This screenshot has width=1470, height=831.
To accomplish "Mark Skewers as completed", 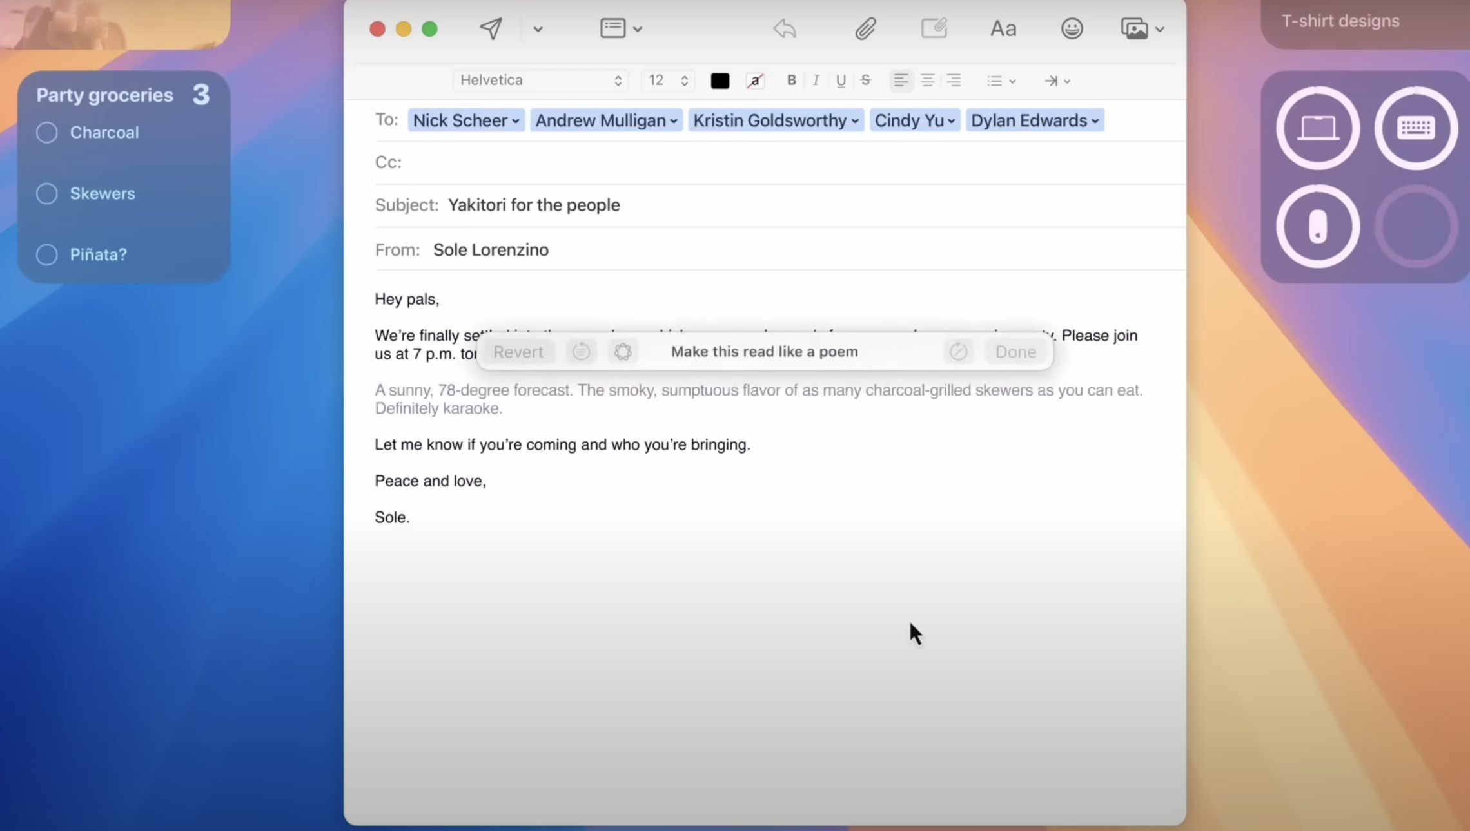I will [46, 193].
